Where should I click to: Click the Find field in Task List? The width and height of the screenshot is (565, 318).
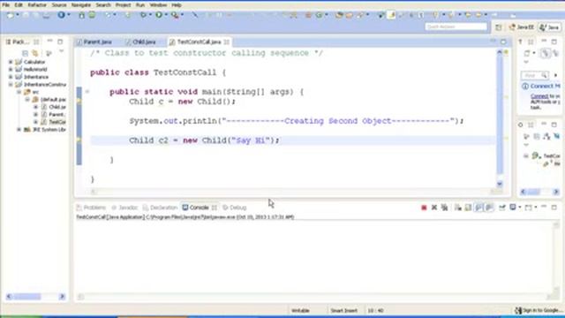(x=534, y=75)
